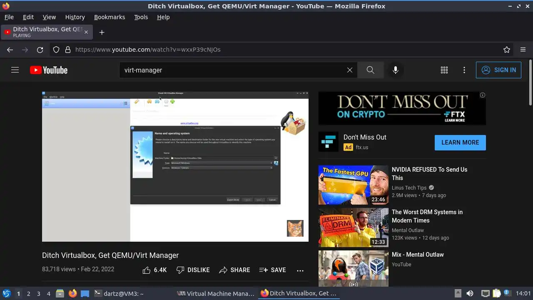
Task: Open the Firefox application menu
Action: (x=523, y=50)
